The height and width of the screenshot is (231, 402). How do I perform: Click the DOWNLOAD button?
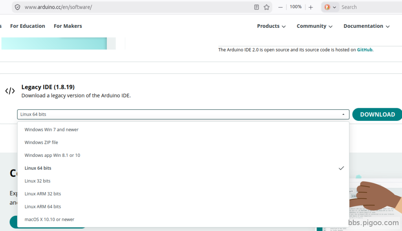(377, 115)
